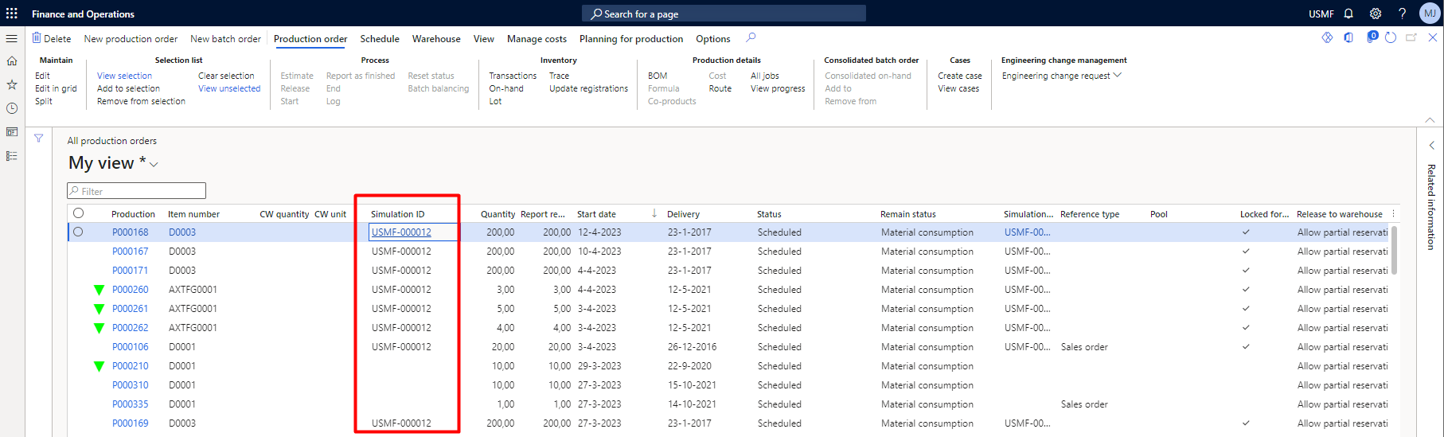Screen dimensions: 1444x437
Task: Click View unselected link
Action: pyautogui.click(x=229, y=88)
